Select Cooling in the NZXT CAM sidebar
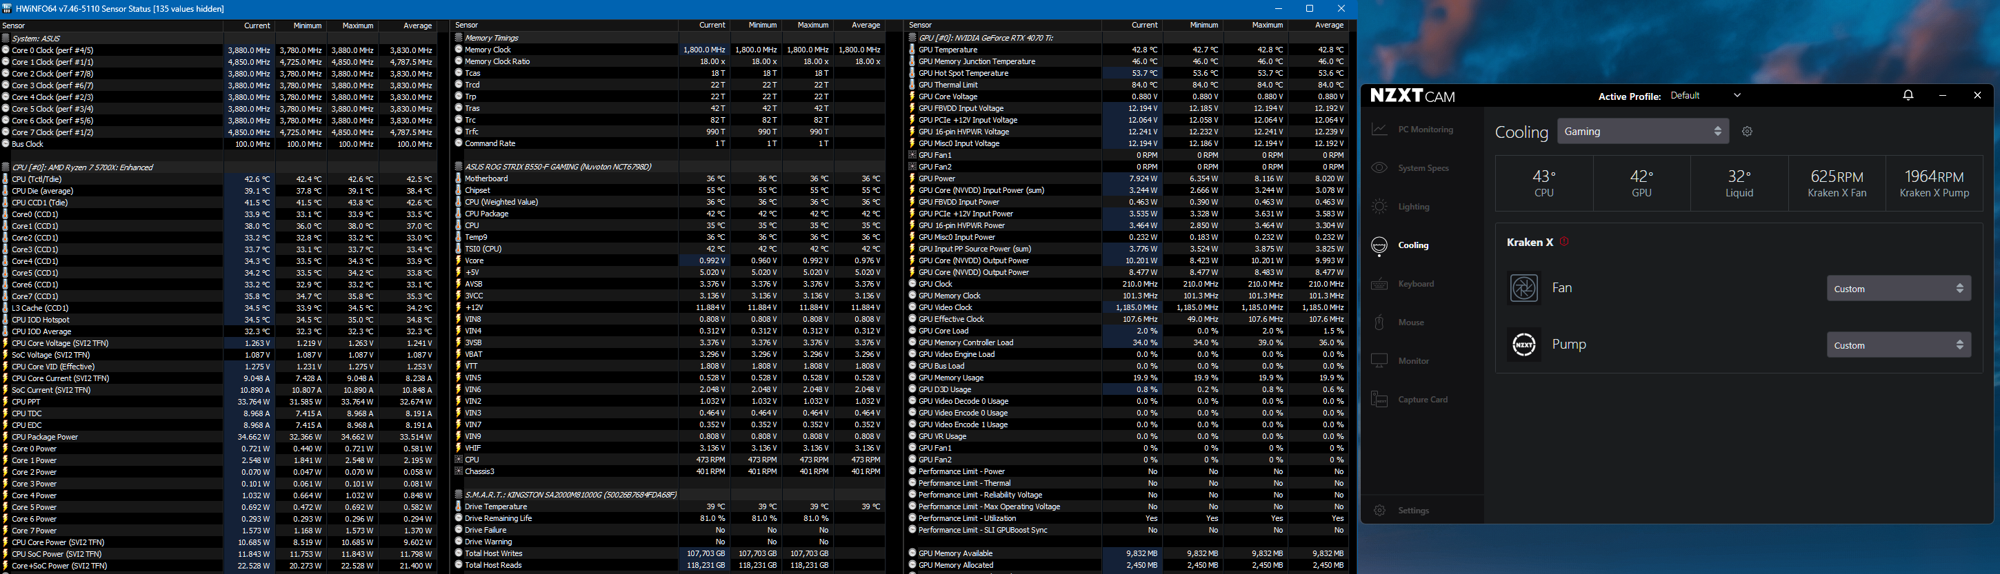2000x574 pixels. 1401,245
